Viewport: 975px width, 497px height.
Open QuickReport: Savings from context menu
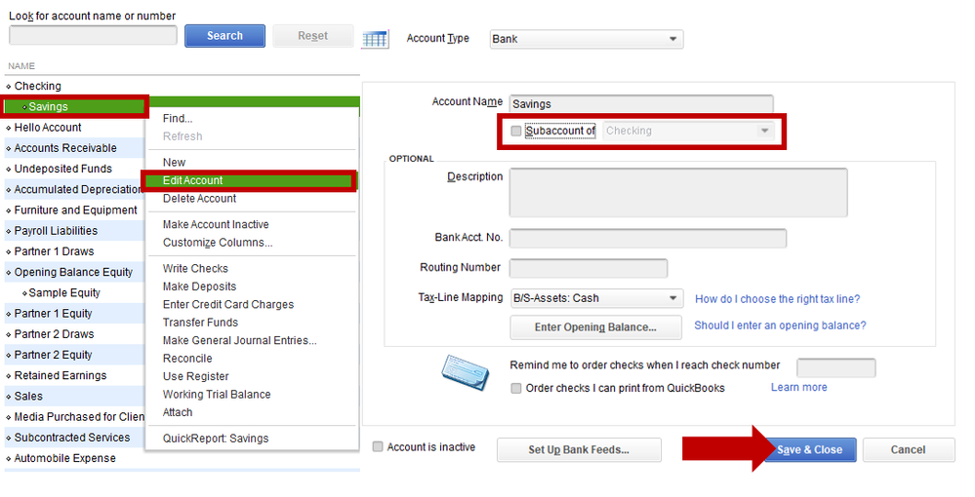click(216, 439)
